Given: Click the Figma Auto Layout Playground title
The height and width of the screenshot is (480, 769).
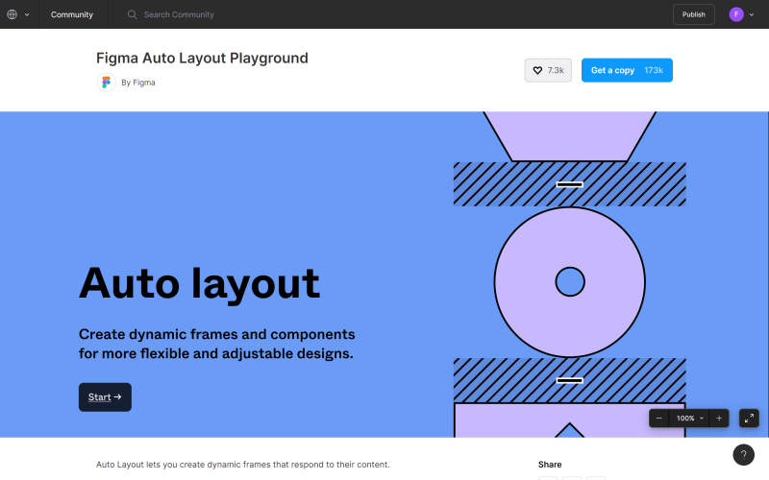Looking at the screenshot, I should pos(202,59).
